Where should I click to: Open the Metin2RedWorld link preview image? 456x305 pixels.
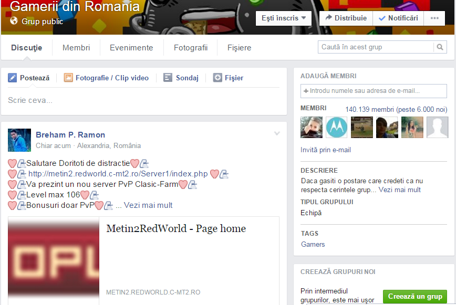pyautogui.click(x=54, y=260)
